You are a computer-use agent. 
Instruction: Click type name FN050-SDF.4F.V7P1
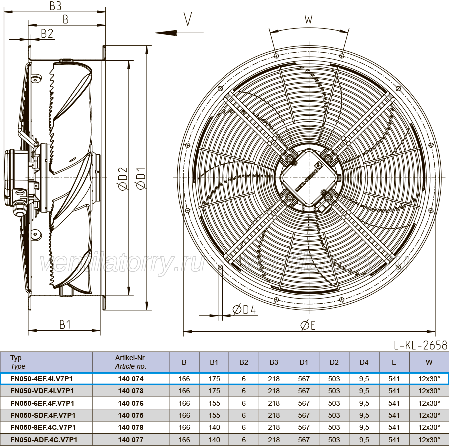[43, 415]
